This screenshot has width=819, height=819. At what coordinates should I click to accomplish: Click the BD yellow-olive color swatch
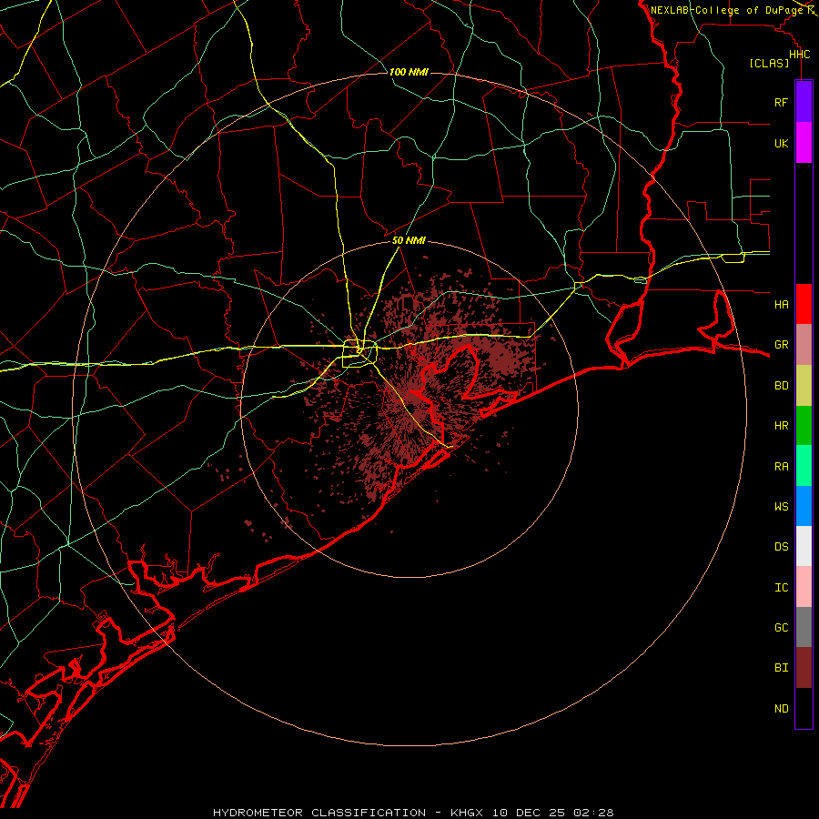(x=804, y=386)
